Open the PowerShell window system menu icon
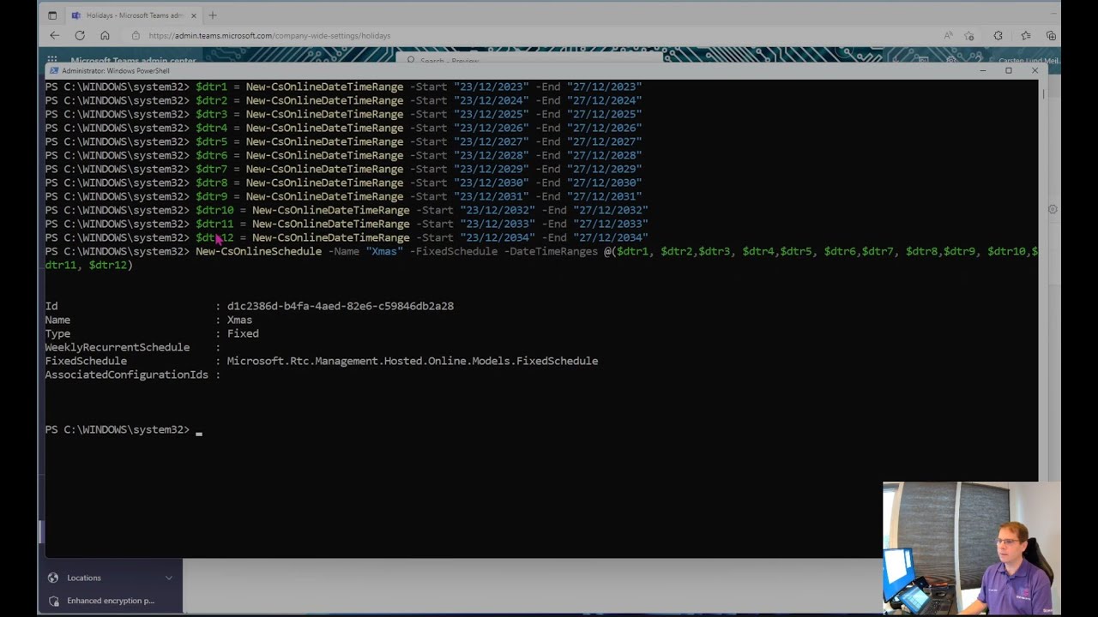 tap(53, 71)
